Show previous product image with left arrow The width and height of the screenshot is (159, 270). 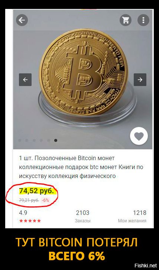(25, 80)
